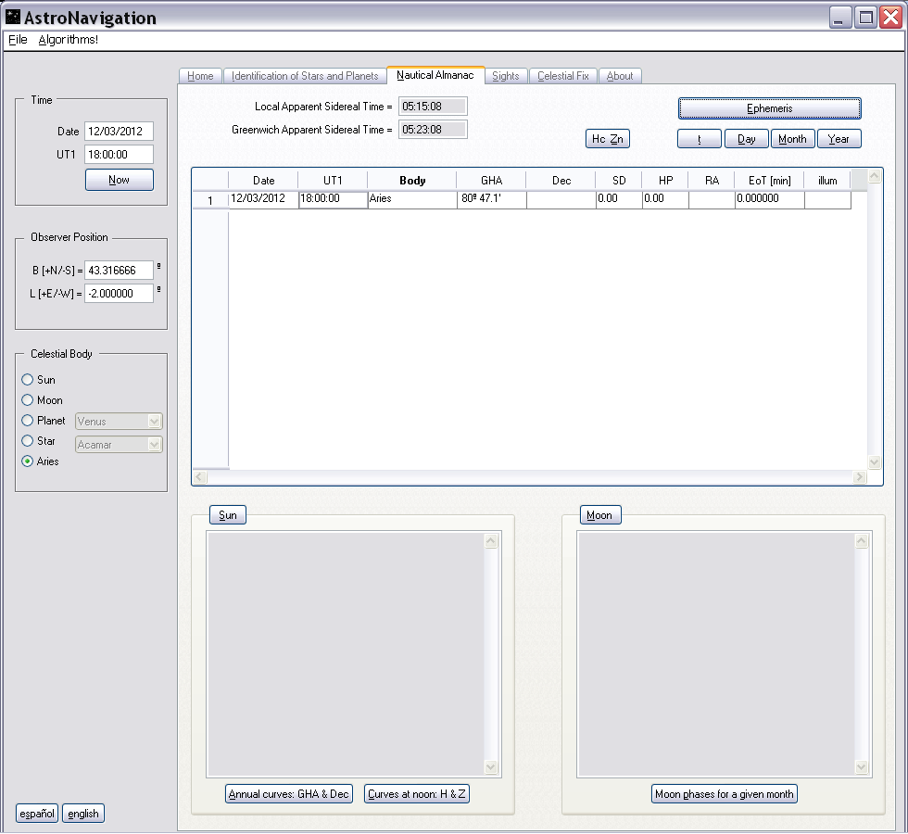Switch to the Sights tab
Image resolution: width=908 pixels, height=834 pixels.
click(505, 76)
